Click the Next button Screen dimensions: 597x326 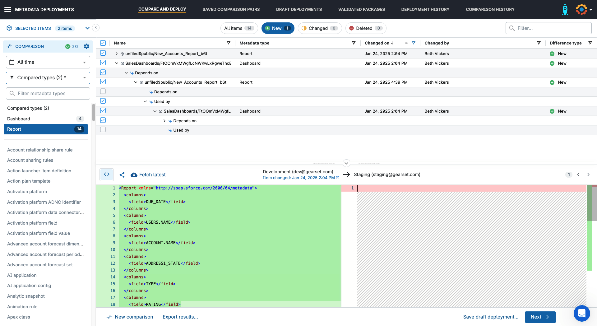540,317
